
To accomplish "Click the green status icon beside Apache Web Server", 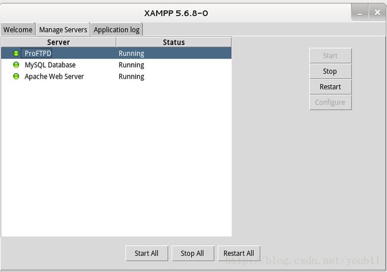I will (x=16, y=77).
